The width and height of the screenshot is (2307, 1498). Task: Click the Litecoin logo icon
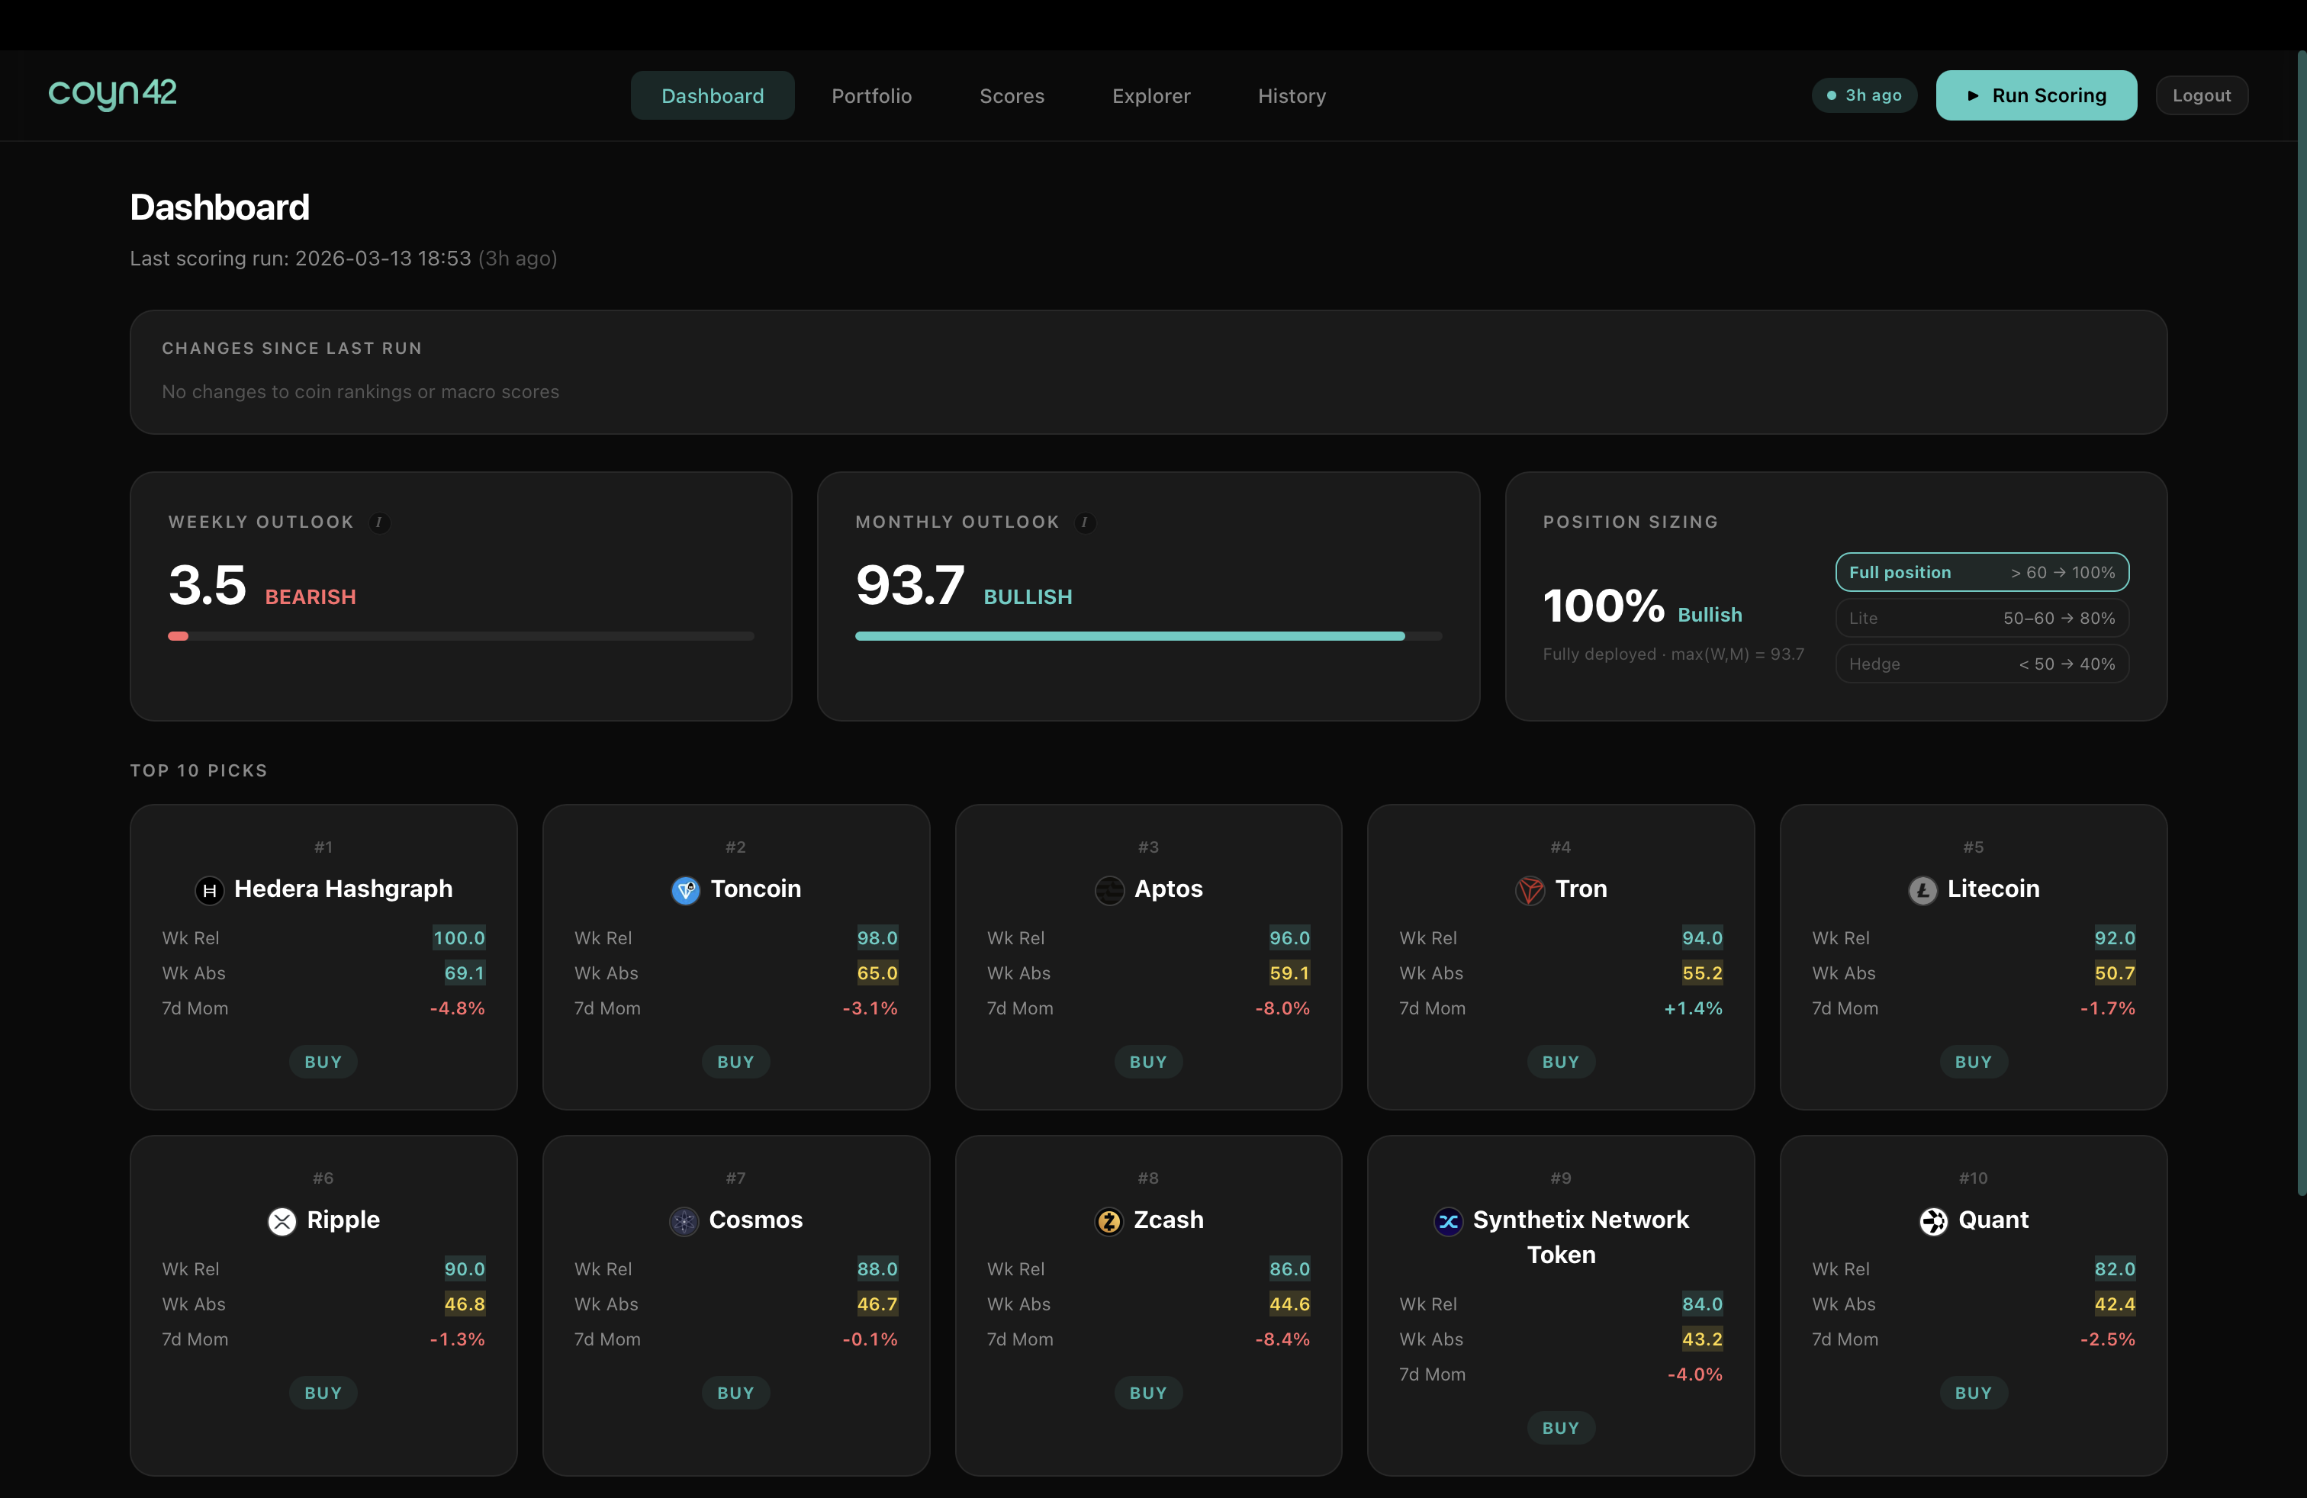click(x=1923, y=890)
